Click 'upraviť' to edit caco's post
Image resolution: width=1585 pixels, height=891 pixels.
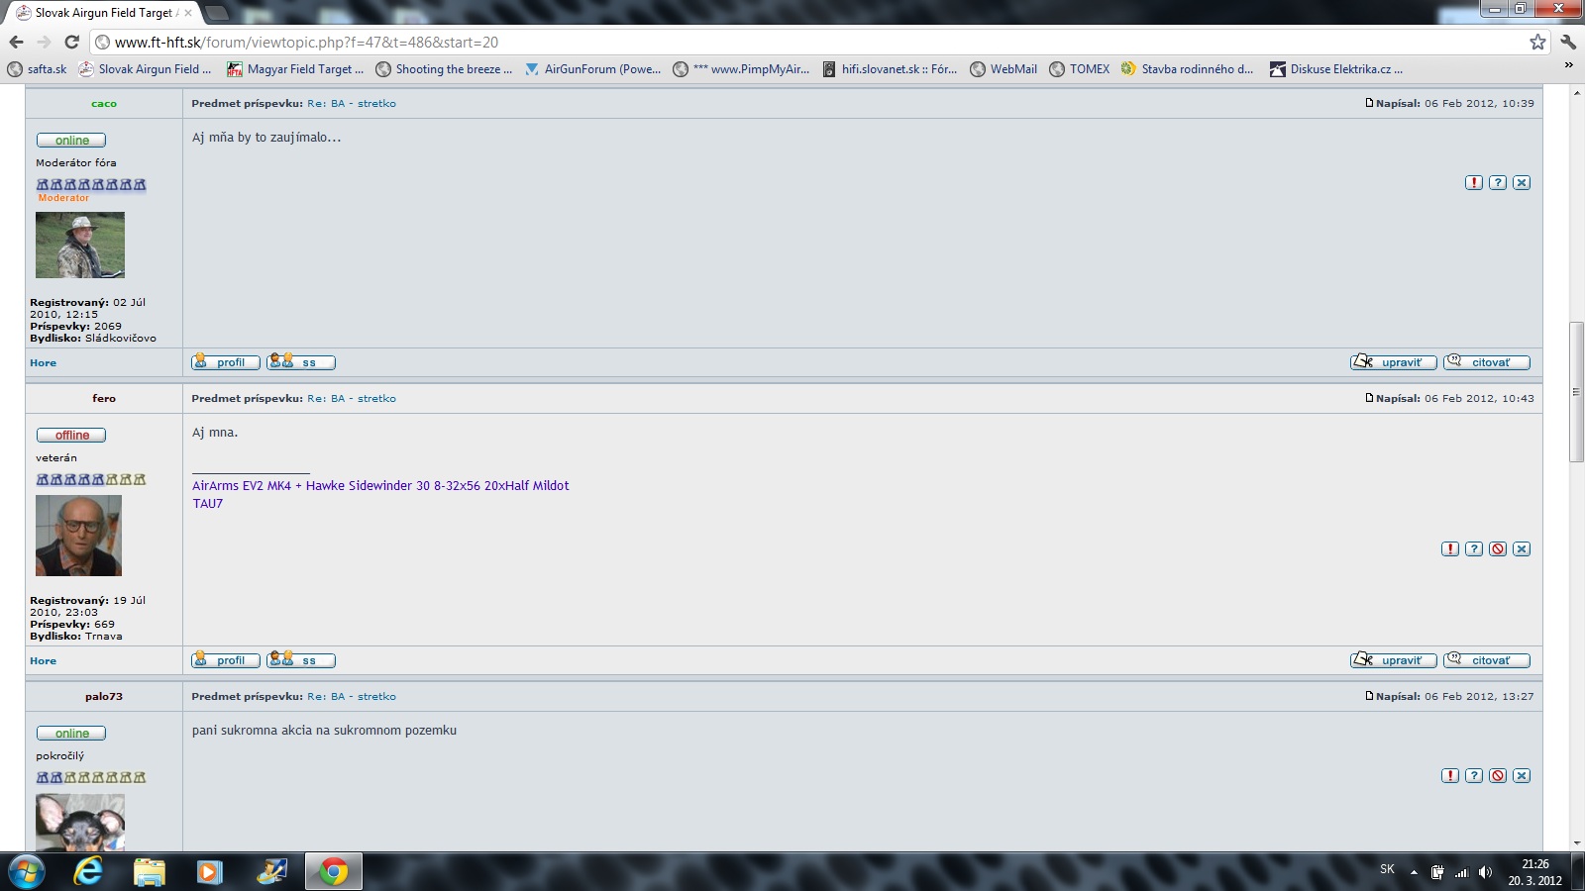[x=1393, y=362]
